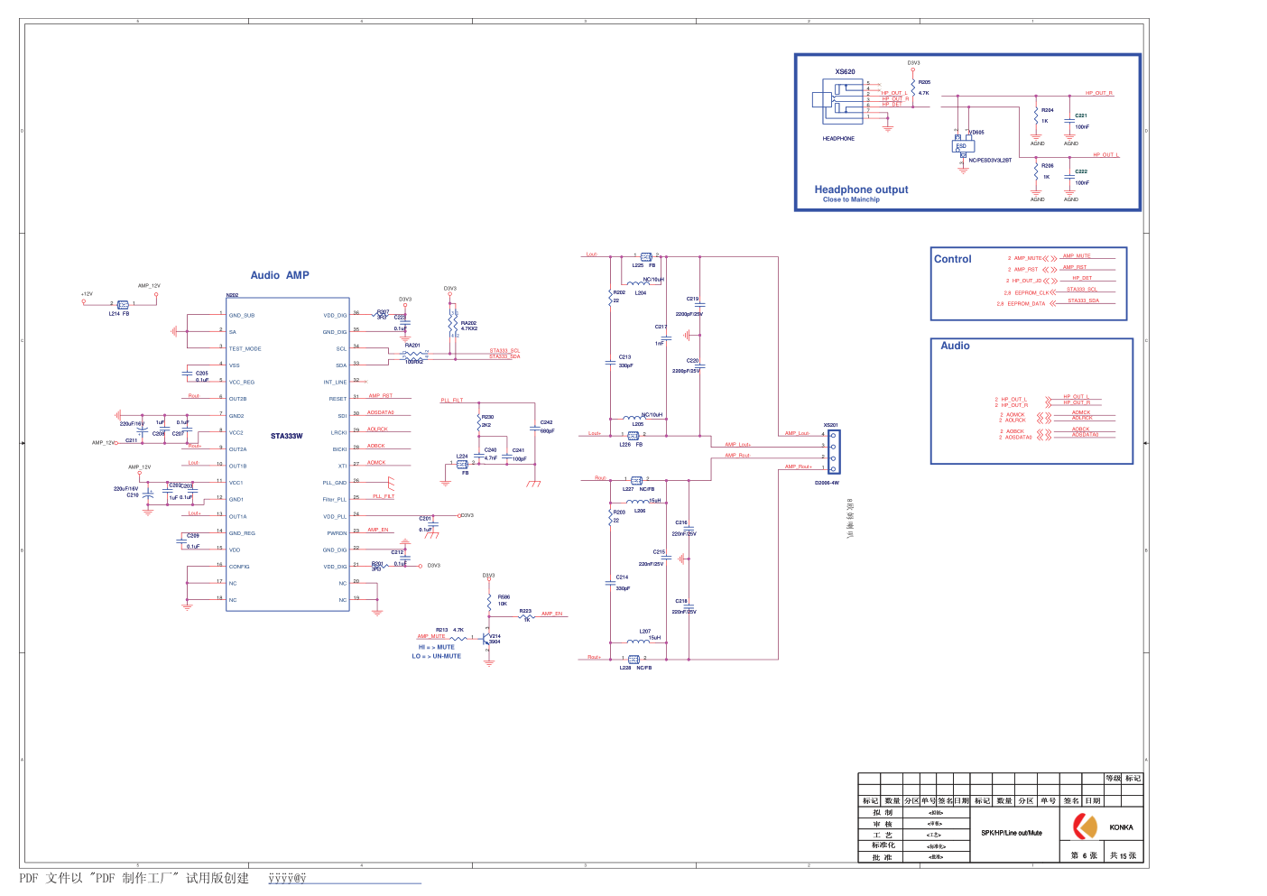
Task: Select the L214 ferrite bead symbol
Action: click(x=123, y=305)
